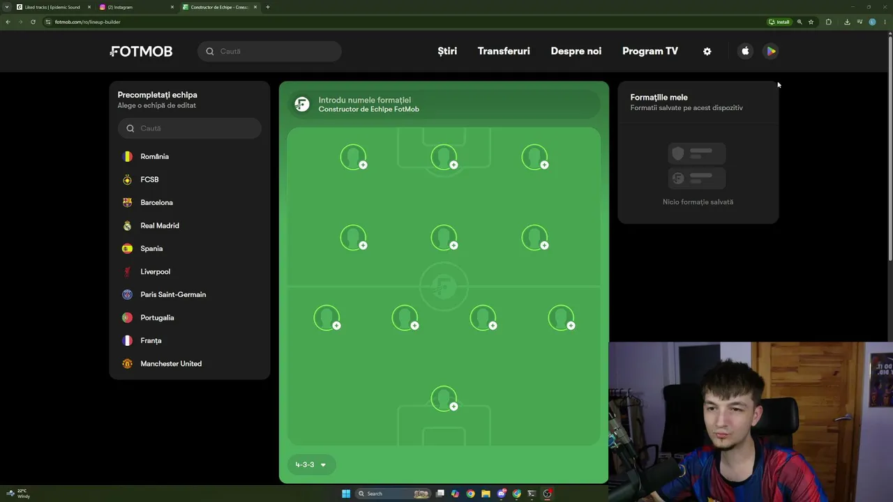Click the zoom magnifier in address bar
Image resolution: width=893 pixels, height=502 pixels.
coord(800,22)
